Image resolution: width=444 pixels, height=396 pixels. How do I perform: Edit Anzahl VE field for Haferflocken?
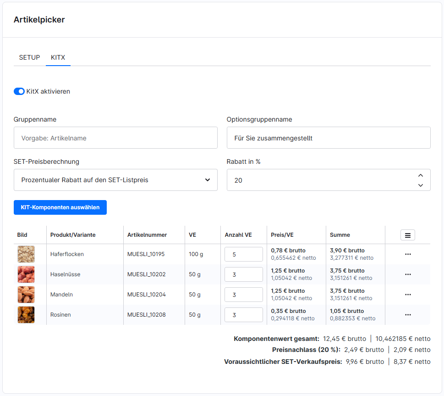coord(243,254)
